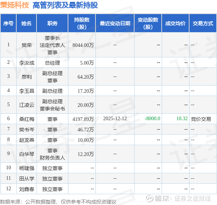Click 独立董事 in 田从学's row

52,179
